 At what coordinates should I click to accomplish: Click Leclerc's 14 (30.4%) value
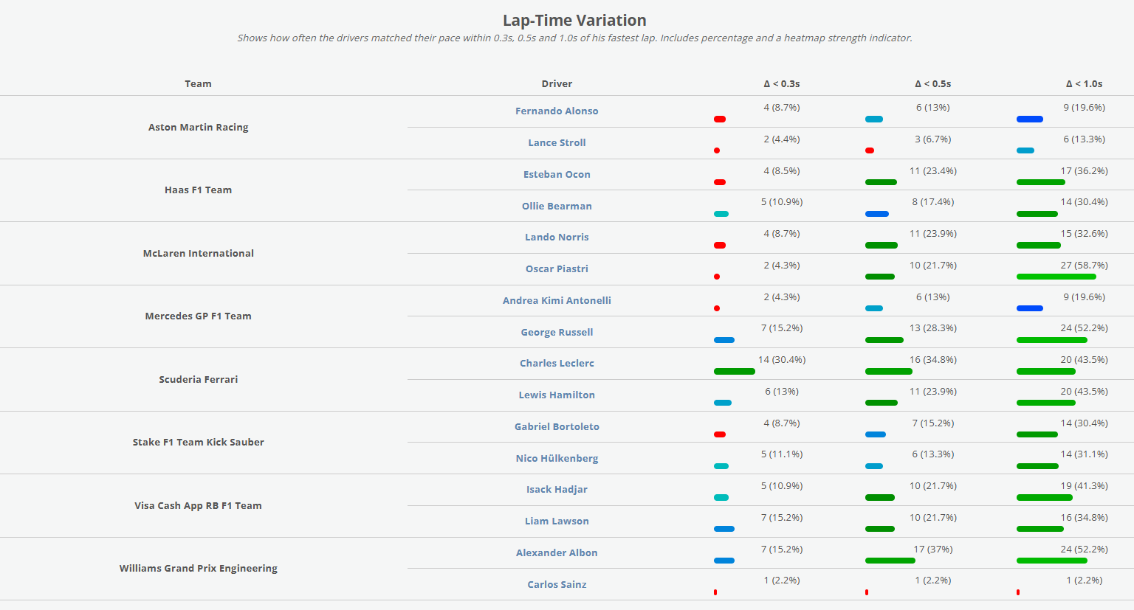pos(782,360)
